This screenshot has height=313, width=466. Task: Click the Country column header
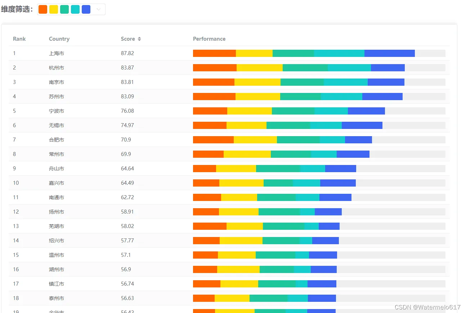coord(59,39)
